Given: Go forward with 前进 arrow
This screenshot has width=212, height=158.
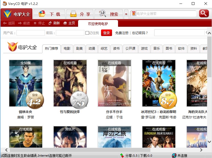Looking at the screenshot, I should (x=24, y=23).
